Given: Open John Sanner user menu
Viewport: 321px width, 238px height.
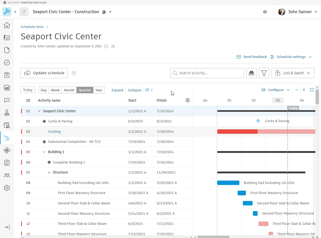Looking at the screenshot, I should click(x=298, y=12).
